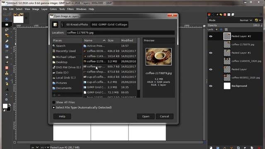The height and width of the screenshot is (149, 265).
Task: Open the Filters menu
Action: [70, 9]
